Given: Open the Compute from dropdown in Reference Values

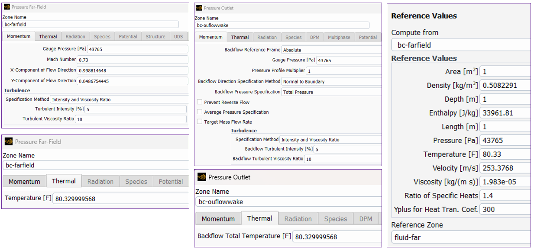Looking at the screenshot, I should click(x=461, y=45).
